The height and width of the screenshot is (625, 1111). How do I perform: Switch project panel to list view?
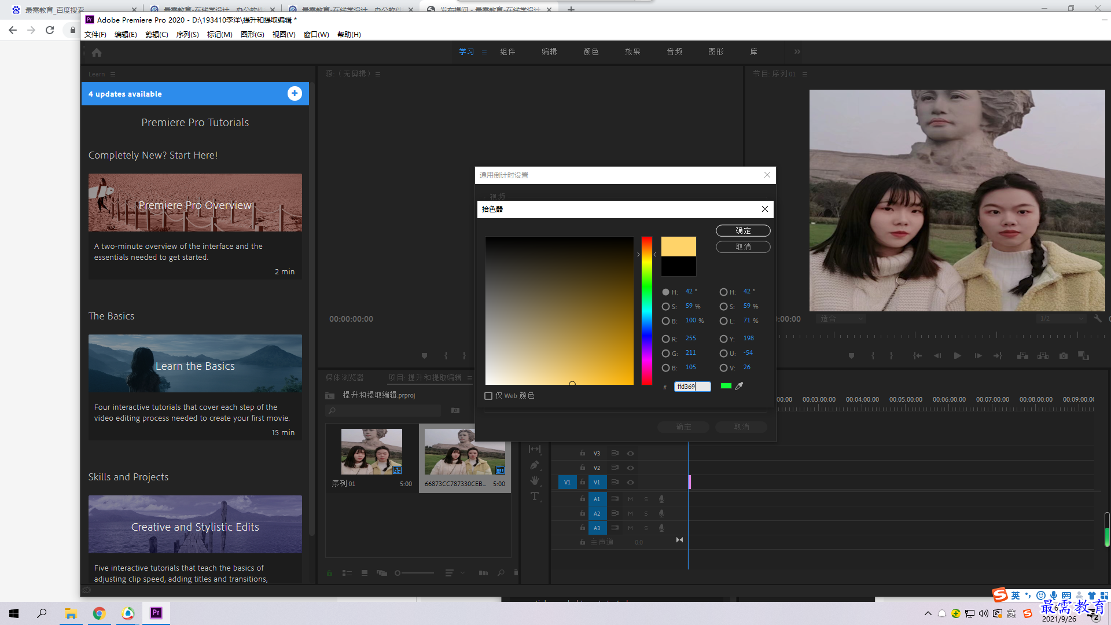pos(347,573)
